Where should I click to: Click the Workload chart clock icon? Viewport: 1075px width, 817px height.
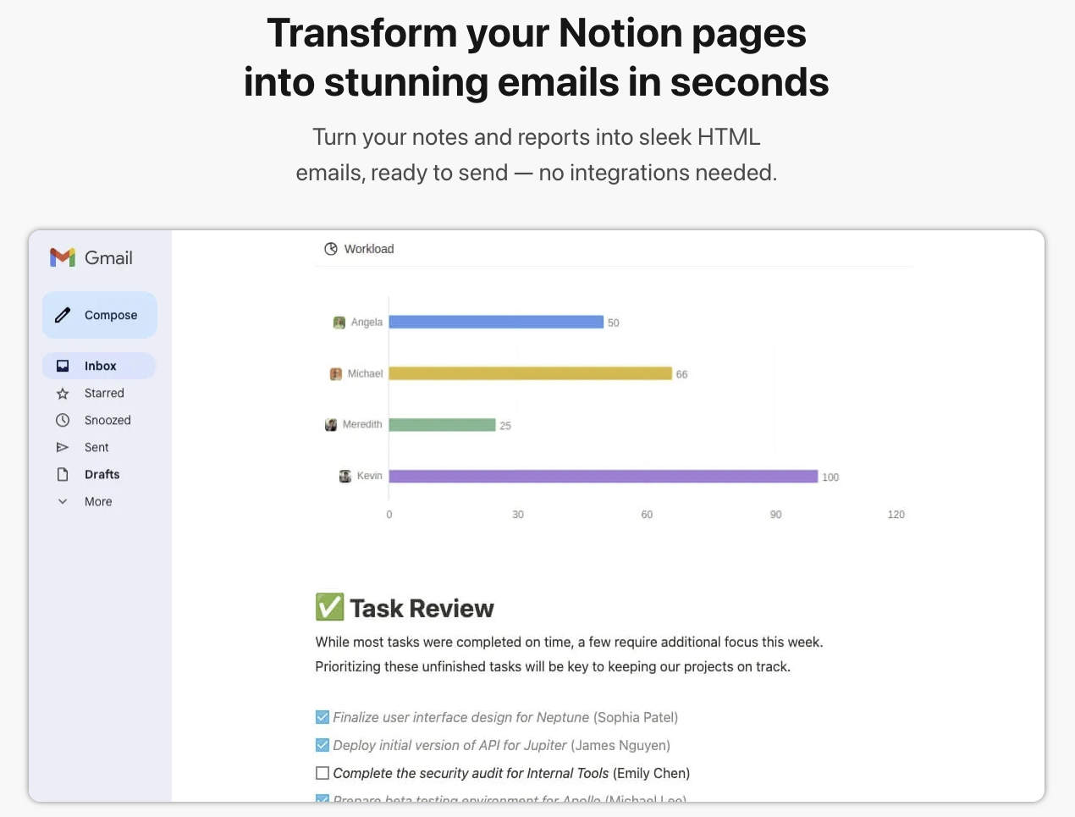point(331,249)
